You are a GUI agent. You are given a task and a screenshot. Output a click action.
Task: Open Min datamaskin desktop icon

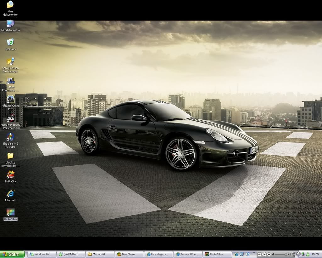coord(10,24)
